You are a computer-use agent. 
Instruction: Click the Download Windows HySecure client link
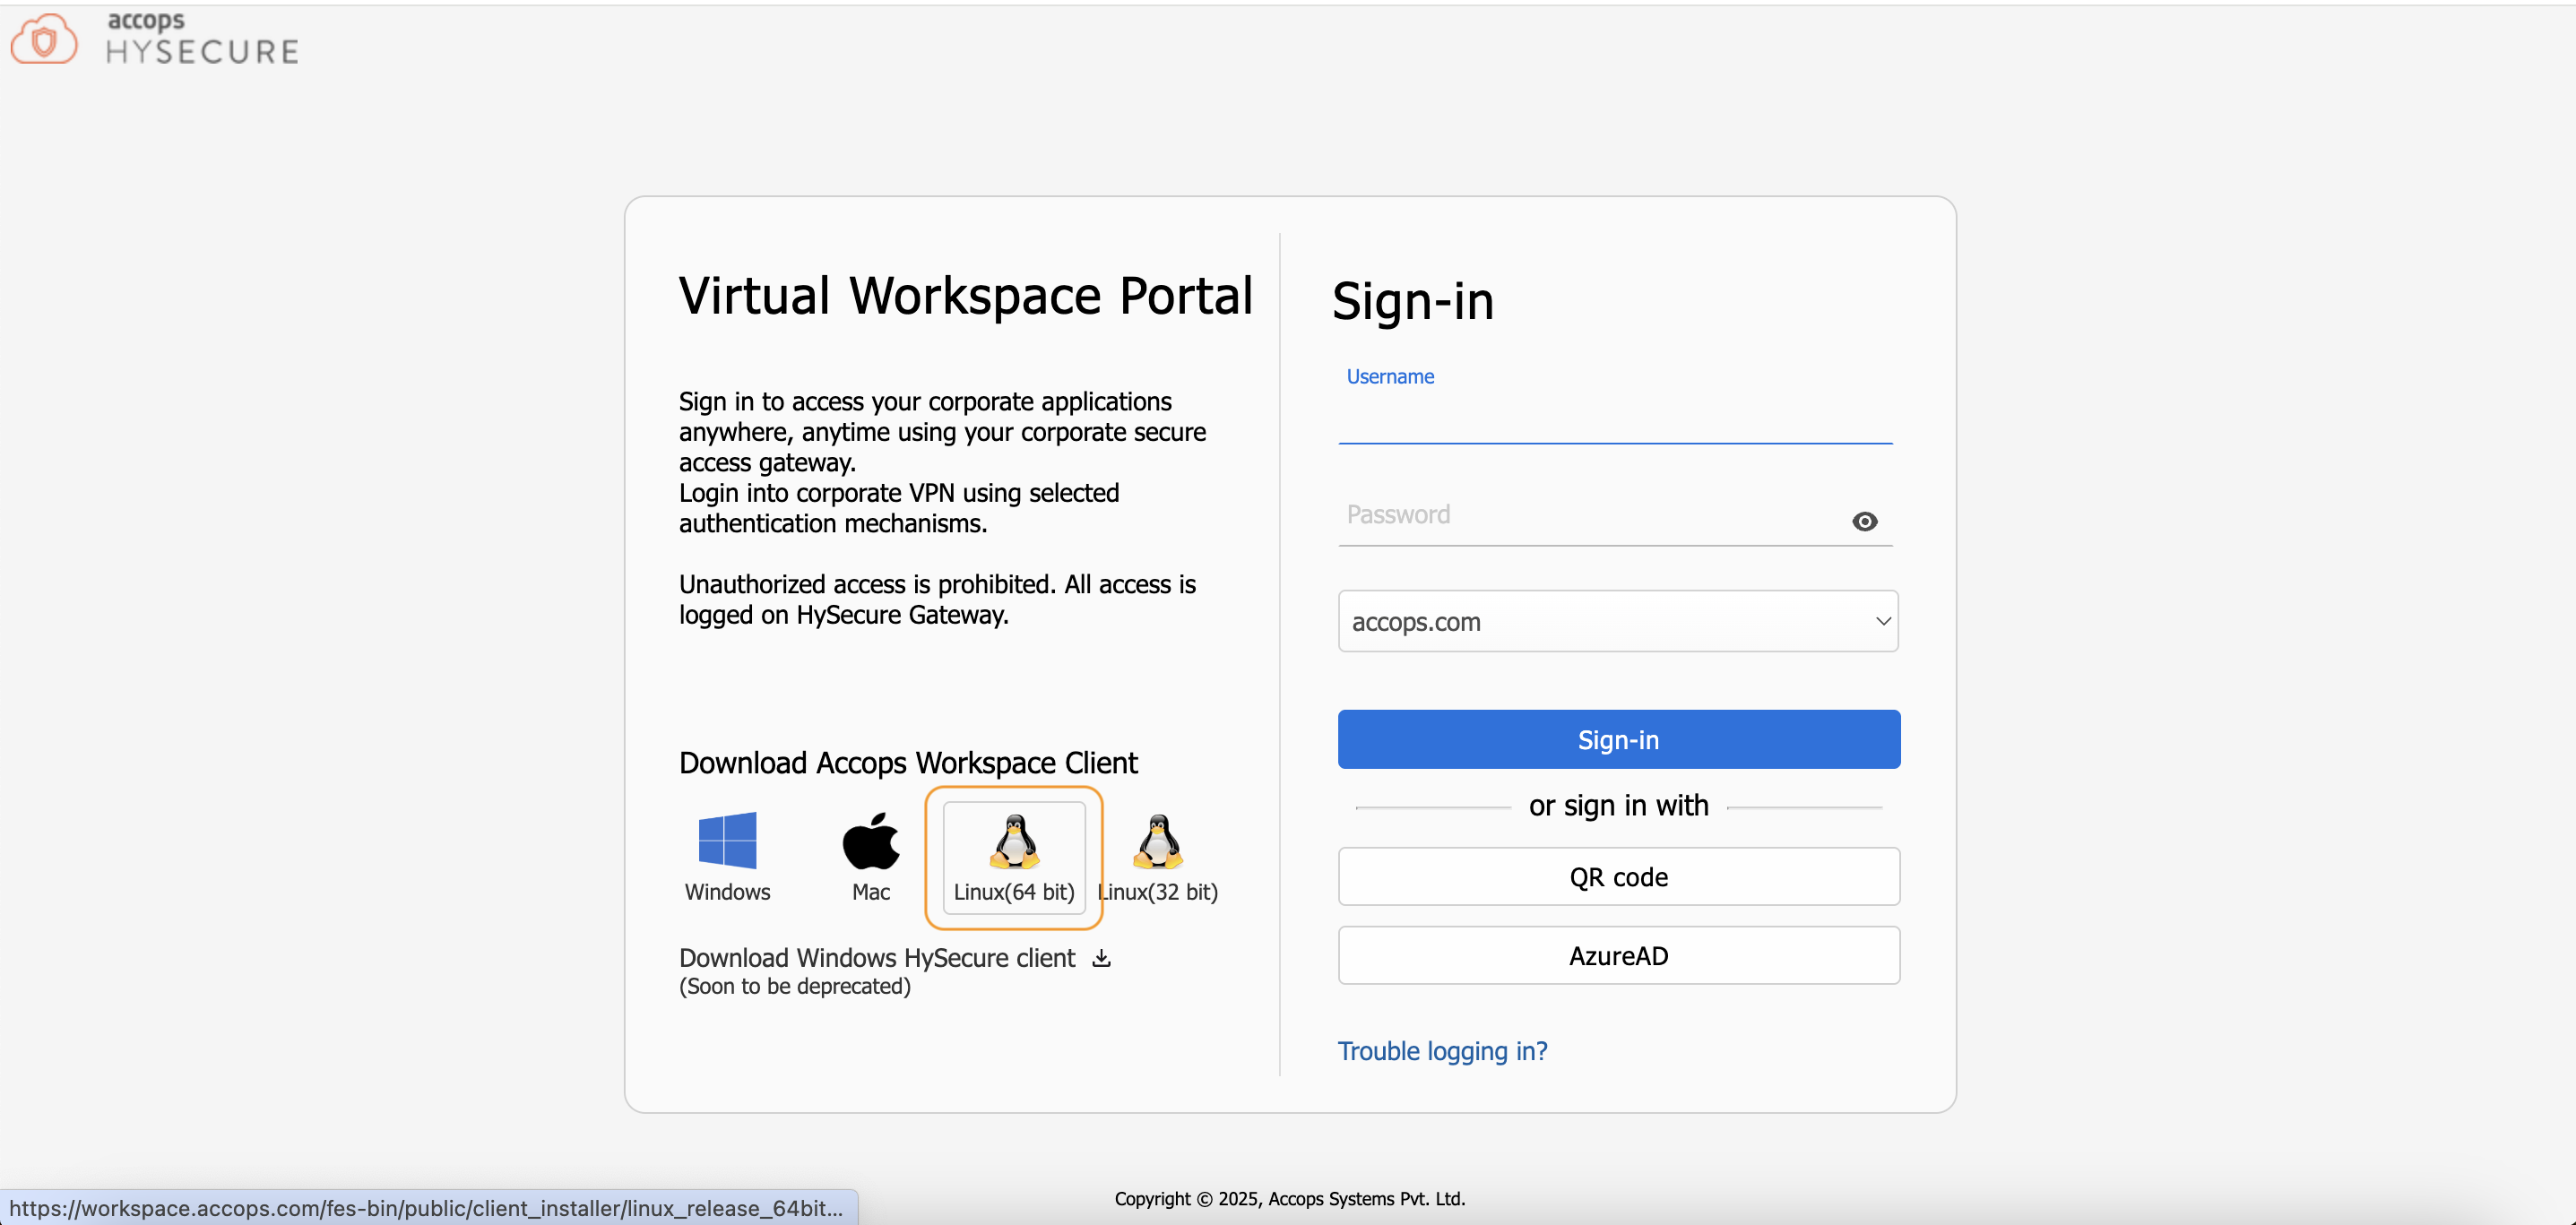pyautogui.click(x=876, y=958)
